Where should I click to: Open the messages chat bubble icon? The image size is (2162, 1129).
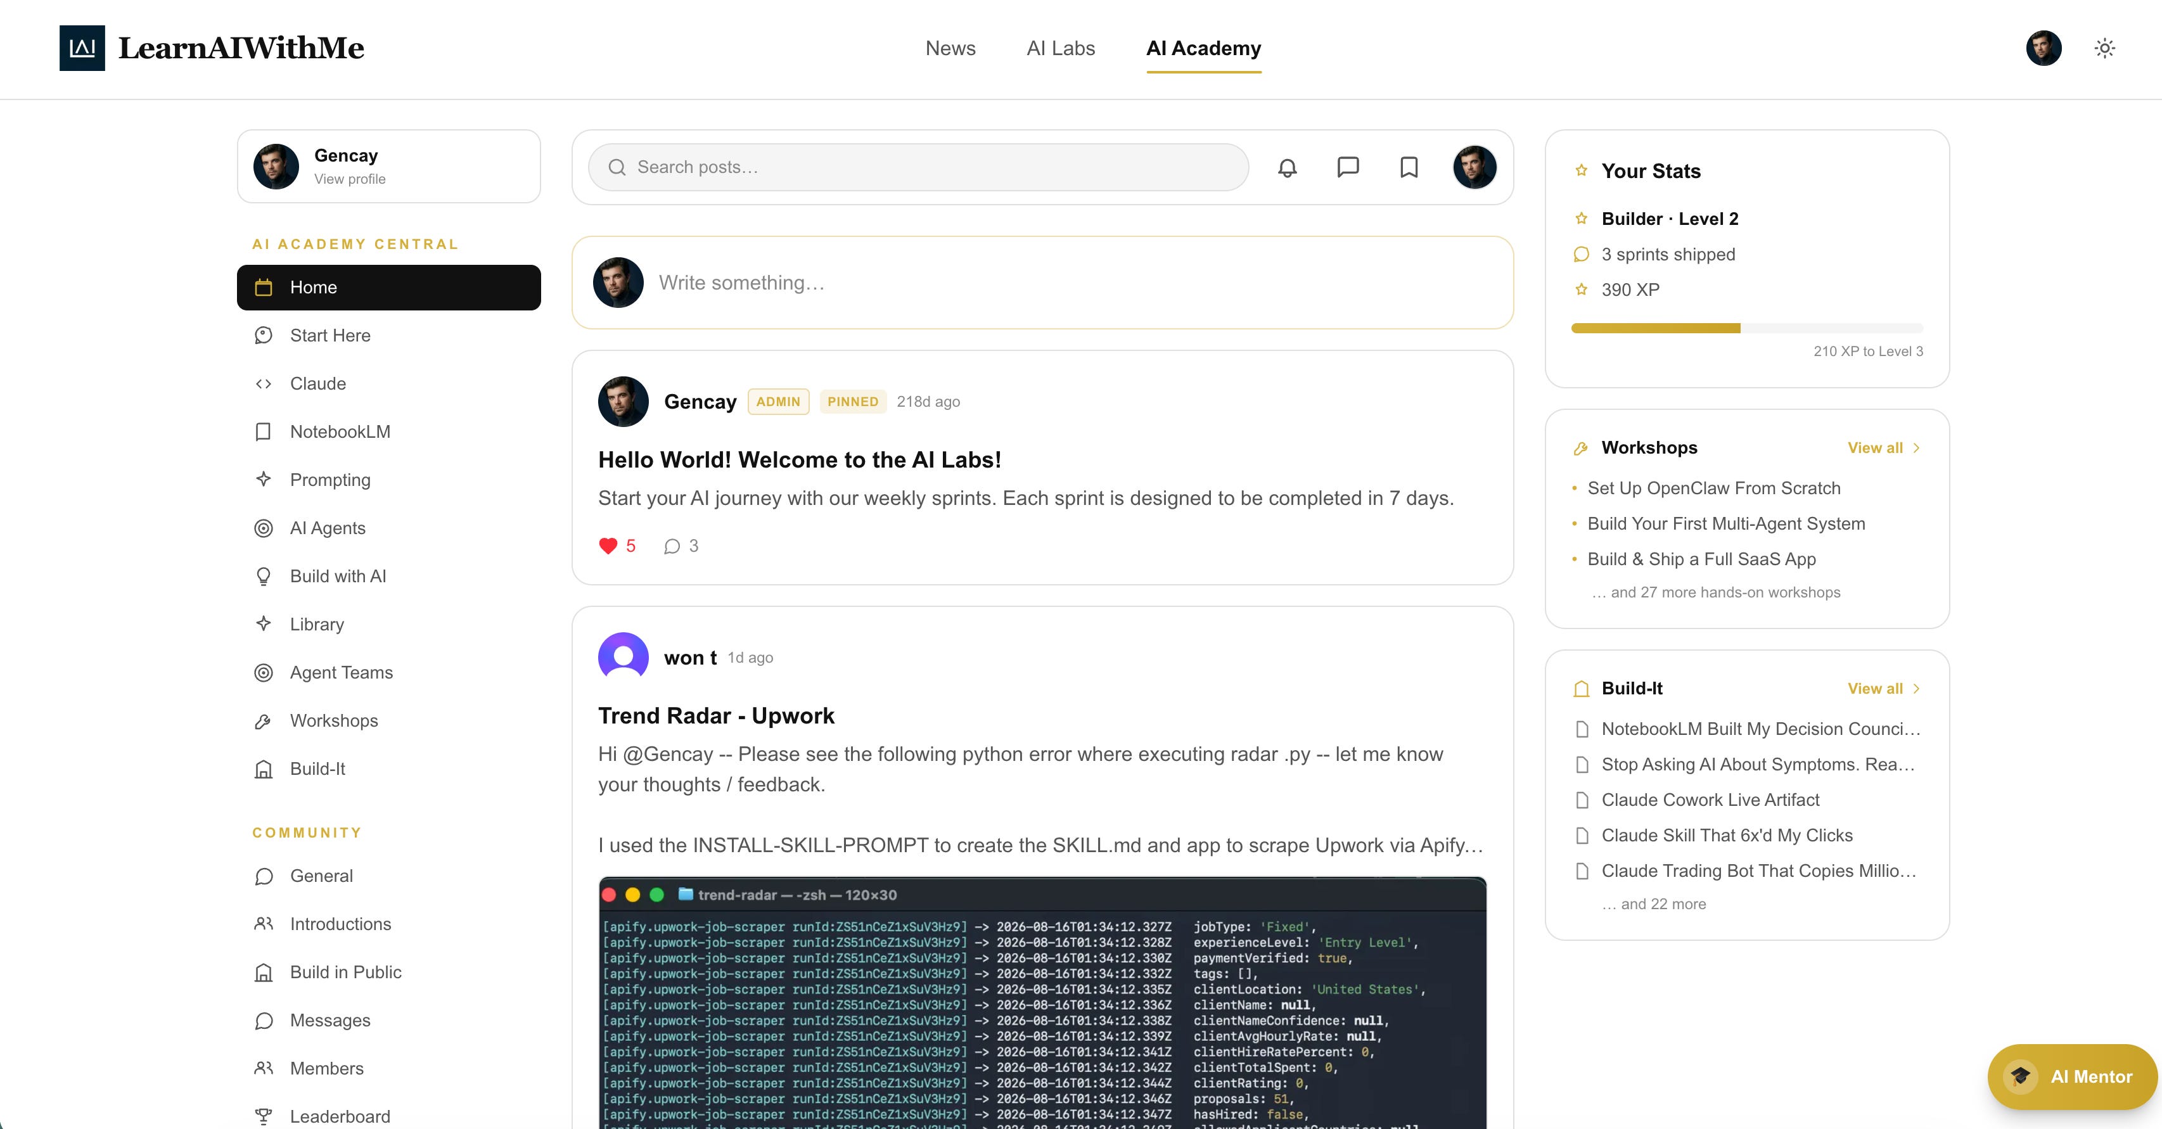click(x=1348, y=167)
